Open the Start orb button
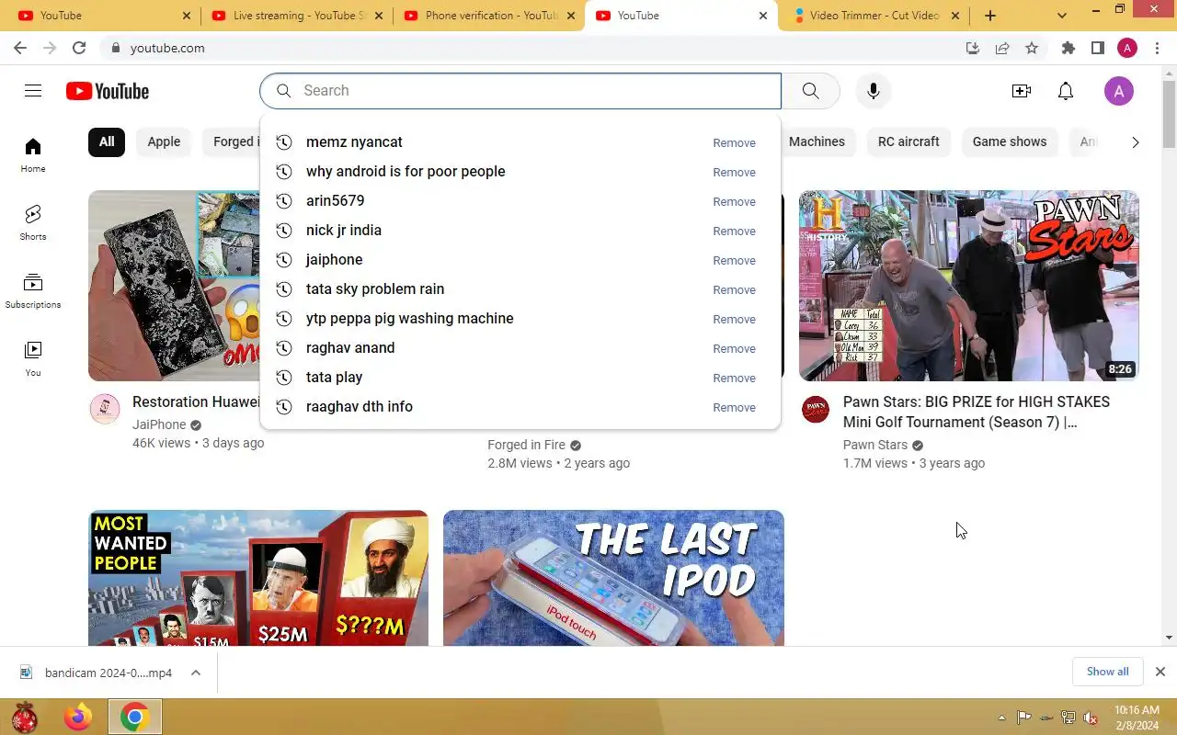This screenshot has width=1177, height=735. (25, 717)
